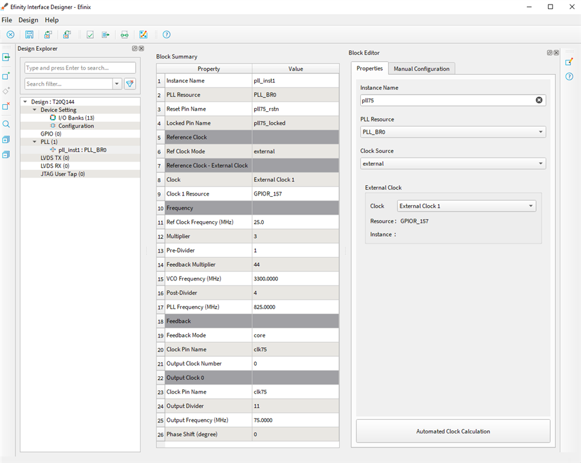581x463 pixels.
Task: Click the greyed diamond plus sidebar icon
Action: coord(6,91)
